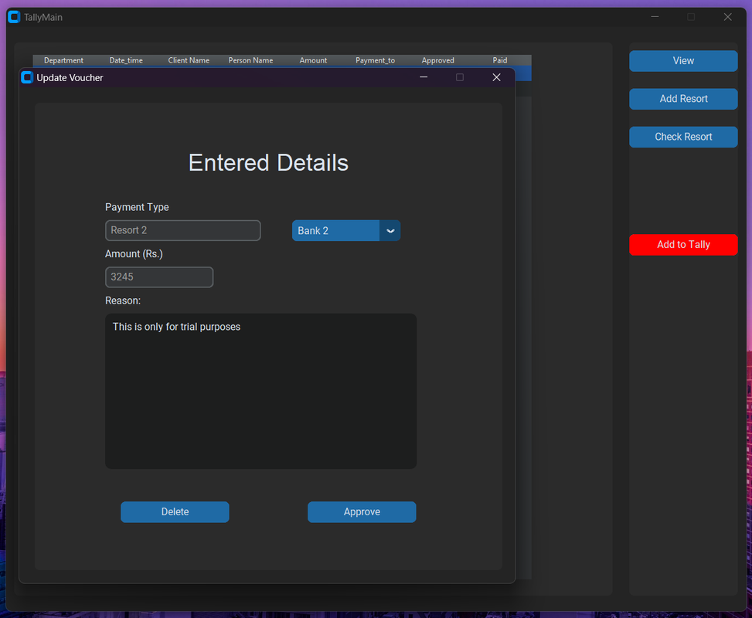Image resolution: width=752 pixels, height=618 pixels.
Task: Close the TallyMain window
Action: pyautogui.click(x=727, y=17)
